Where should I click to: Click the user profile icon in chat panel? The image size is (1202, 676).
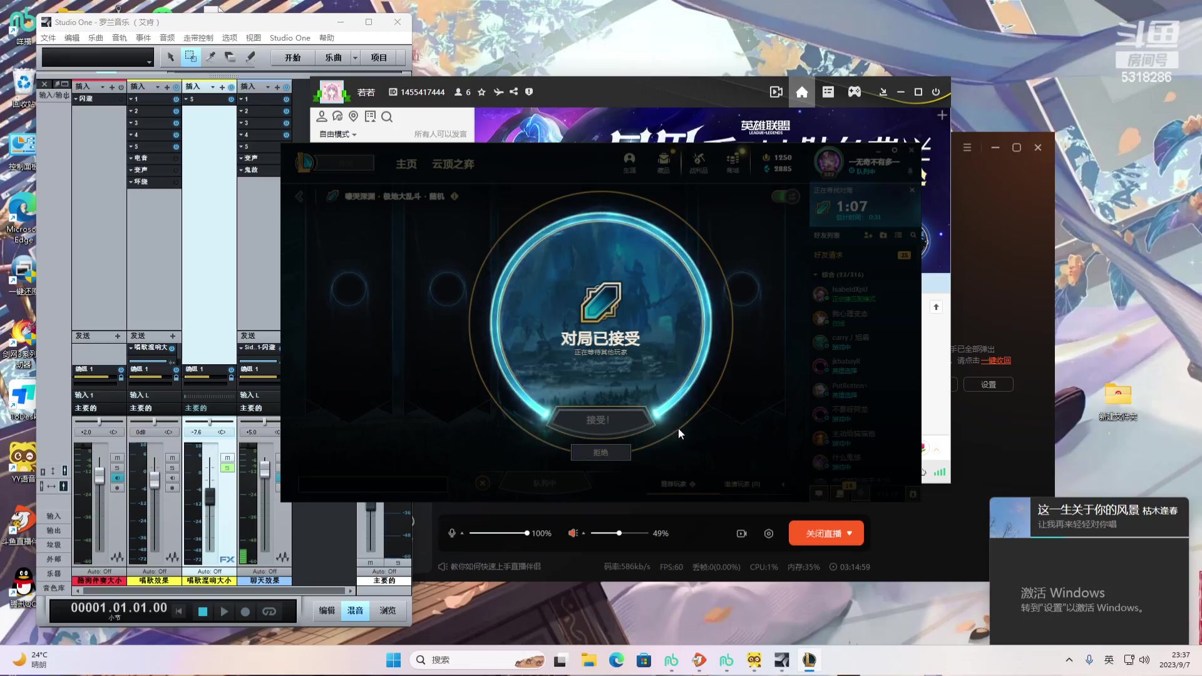tap(322, 116)
